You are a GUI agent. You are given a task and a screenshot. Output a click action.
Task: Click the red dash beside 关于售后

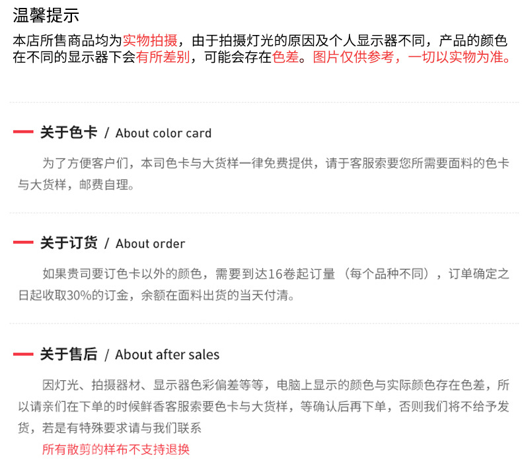[23, 354]
